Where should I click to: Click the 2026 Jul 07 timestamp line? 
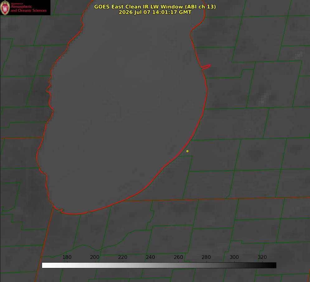click(x=155, y=12)
